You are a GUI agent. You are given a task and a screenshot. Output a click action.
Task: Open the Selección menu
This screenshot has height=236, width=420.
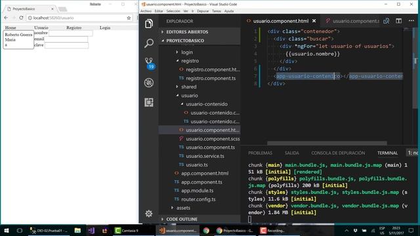pos(173,11)
